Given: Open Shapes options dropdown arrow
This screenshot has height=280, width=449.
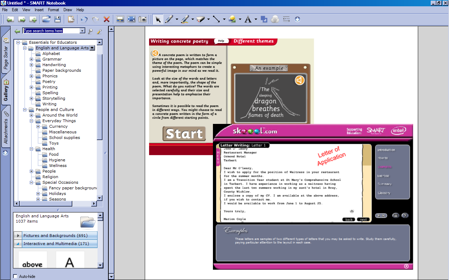Looking at the screenshot, I should (240, 19).
